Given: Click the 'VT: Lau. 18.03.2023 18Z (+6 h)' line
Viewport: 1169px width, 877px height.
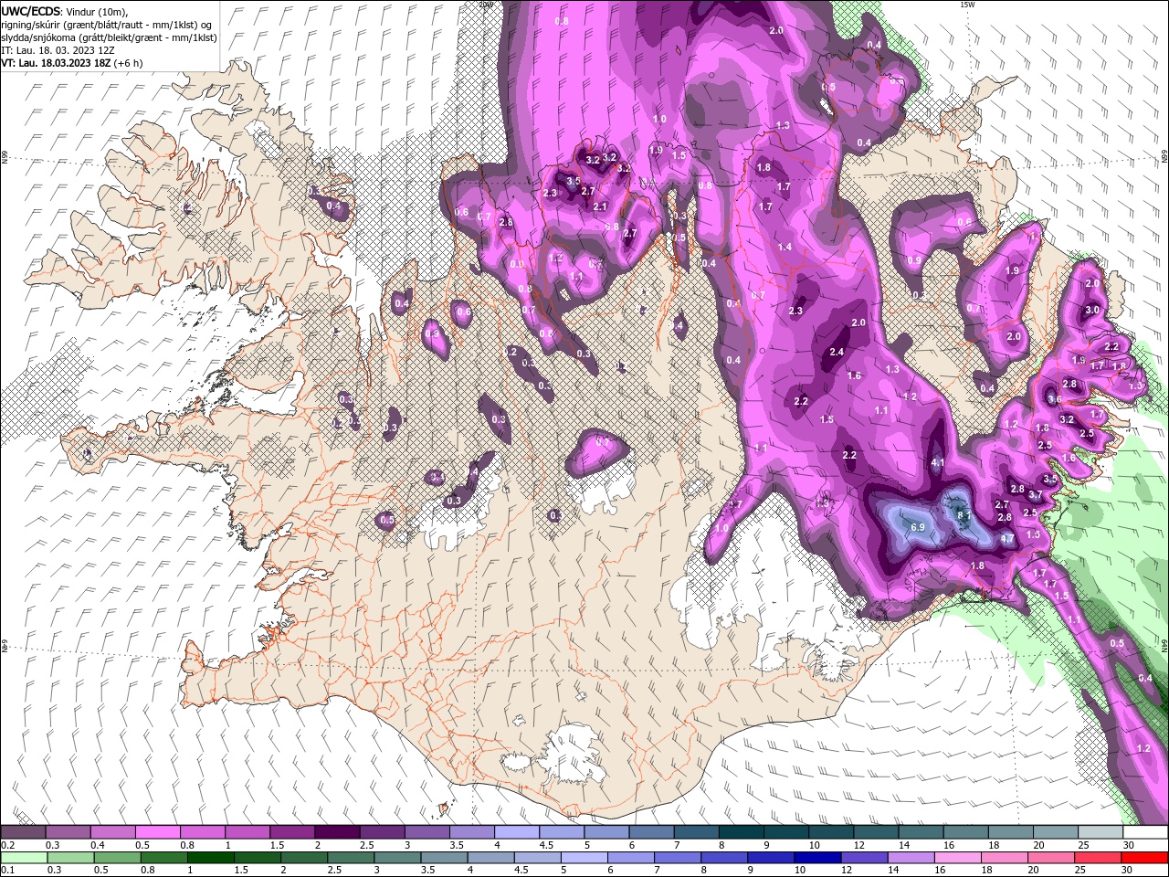Looking at the screenshot, I should pos(71,63).
